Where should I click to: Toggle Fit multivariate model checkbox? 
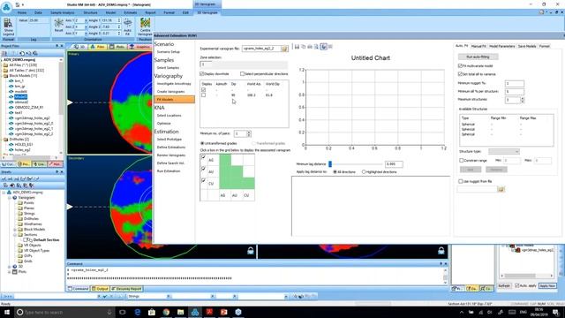click(x=460, y=65)
